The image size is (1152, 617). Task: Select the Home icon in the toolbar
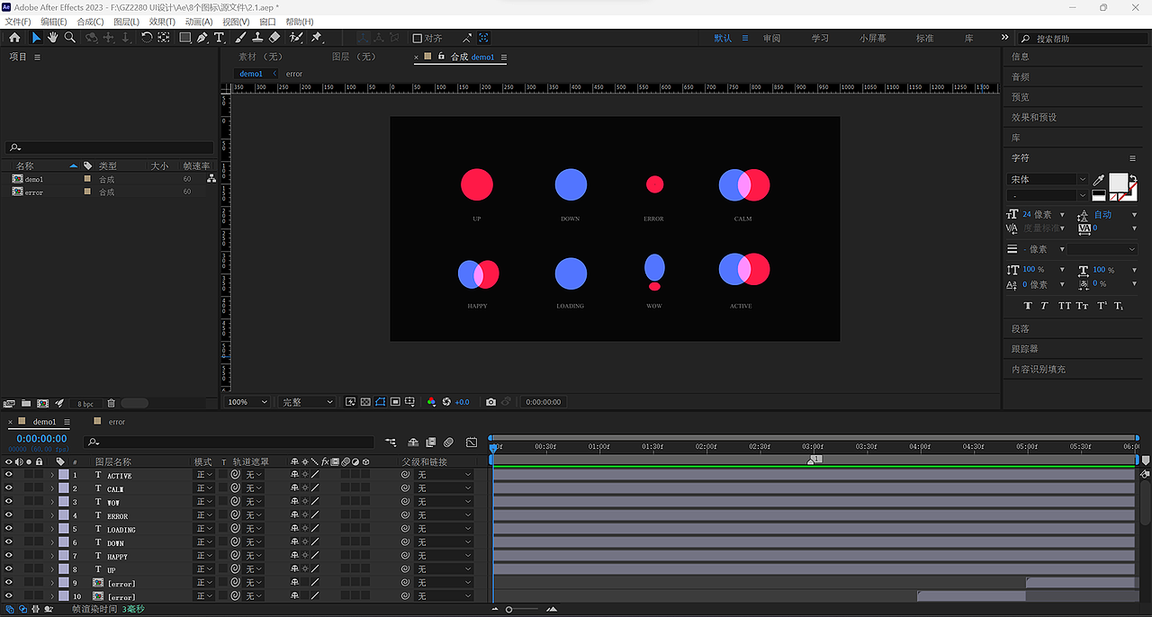(14, 38)
